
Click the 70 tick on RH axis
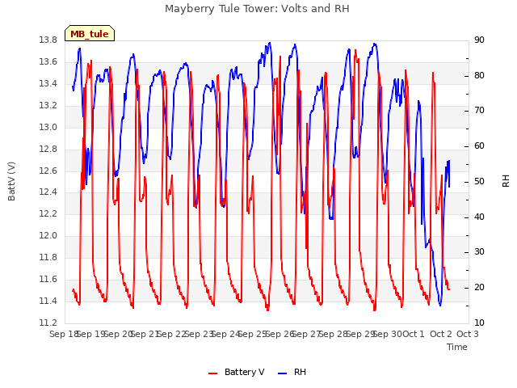point(479,110)
